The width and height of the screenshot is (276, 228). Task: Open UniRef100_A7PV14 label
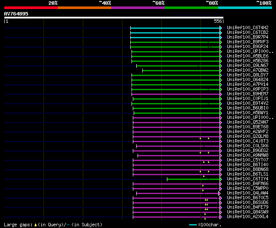pyautogui.click(x=248, y=85)
